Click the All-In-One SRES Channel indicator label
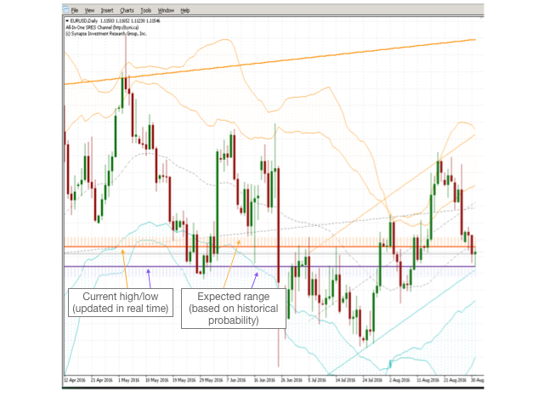 (102, 27)
